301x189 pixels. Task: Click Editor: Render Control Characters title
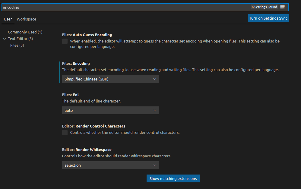point(93,126)
